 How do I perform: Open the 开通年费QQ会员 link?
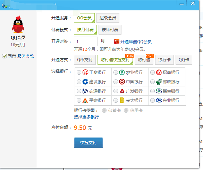tap(136, 41)
